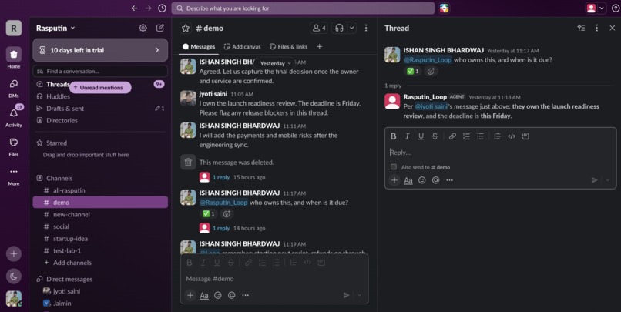This screenshot has width=621, height=312.
Task: Insert code block in thread reply
Action: pyautogui.click(x=525, y=136)
